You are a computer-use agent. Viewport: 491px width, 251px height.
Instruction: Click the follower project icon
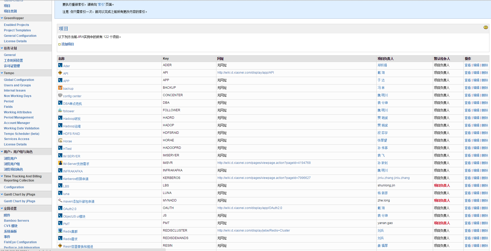click(60, 110)
